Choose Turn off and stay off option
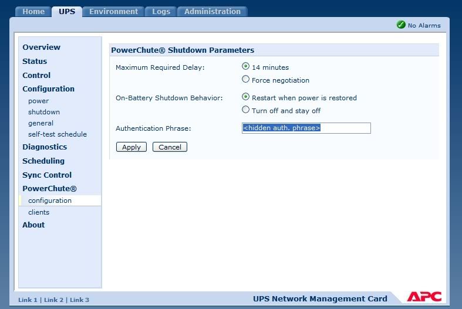The image size is (462, 309). point(245,110)
